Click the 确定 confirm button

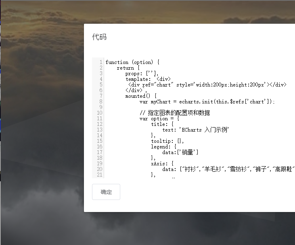tap(106, 192)
